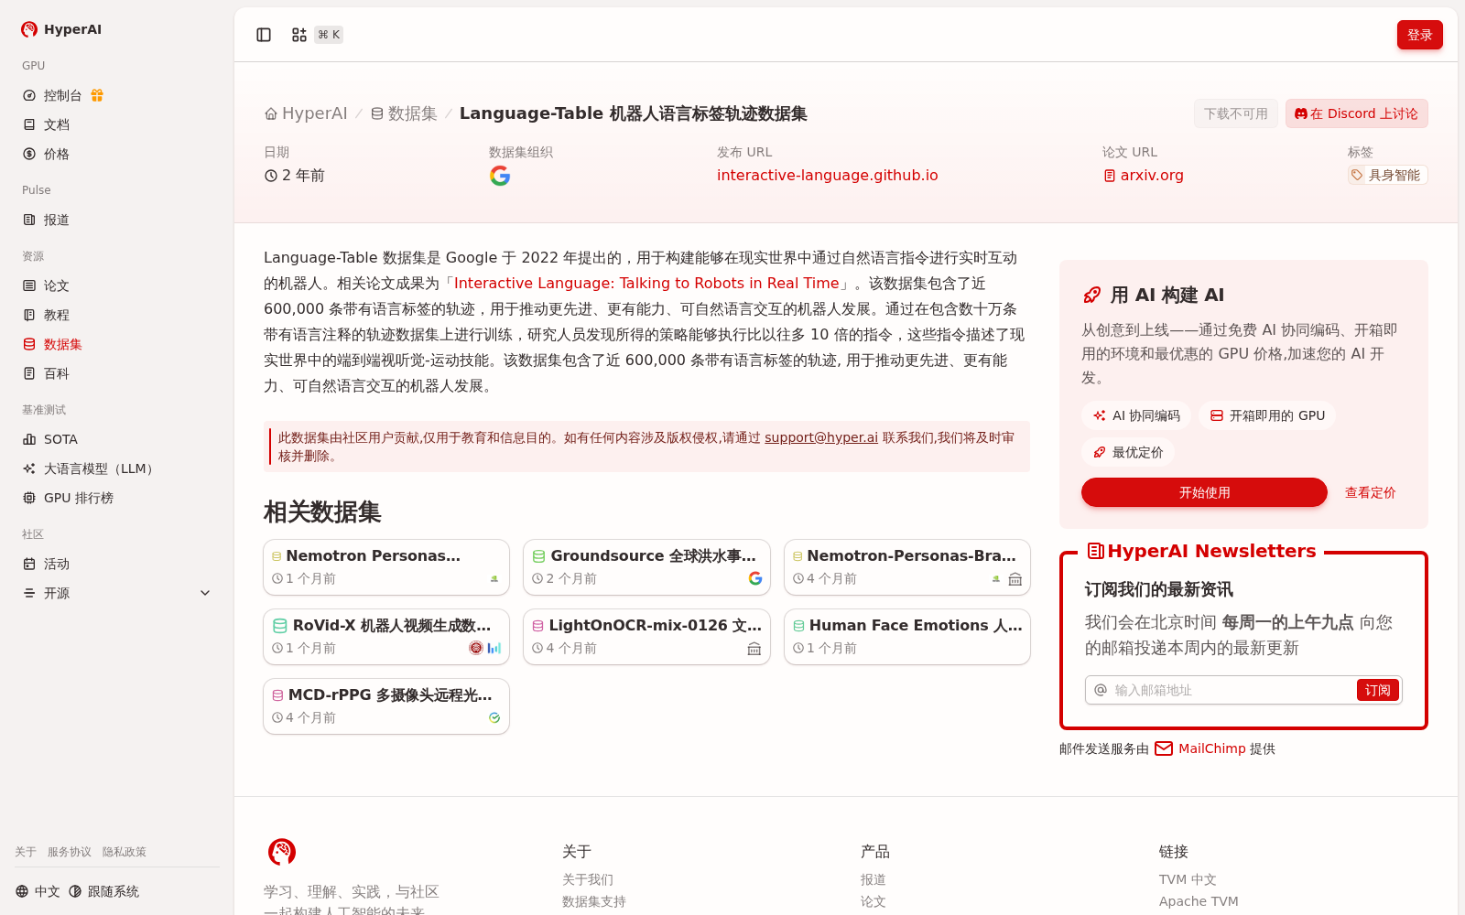The image size is (1465, 915).
Task: Open interactive-language.github.io link
Action: [x=827, y=175]
